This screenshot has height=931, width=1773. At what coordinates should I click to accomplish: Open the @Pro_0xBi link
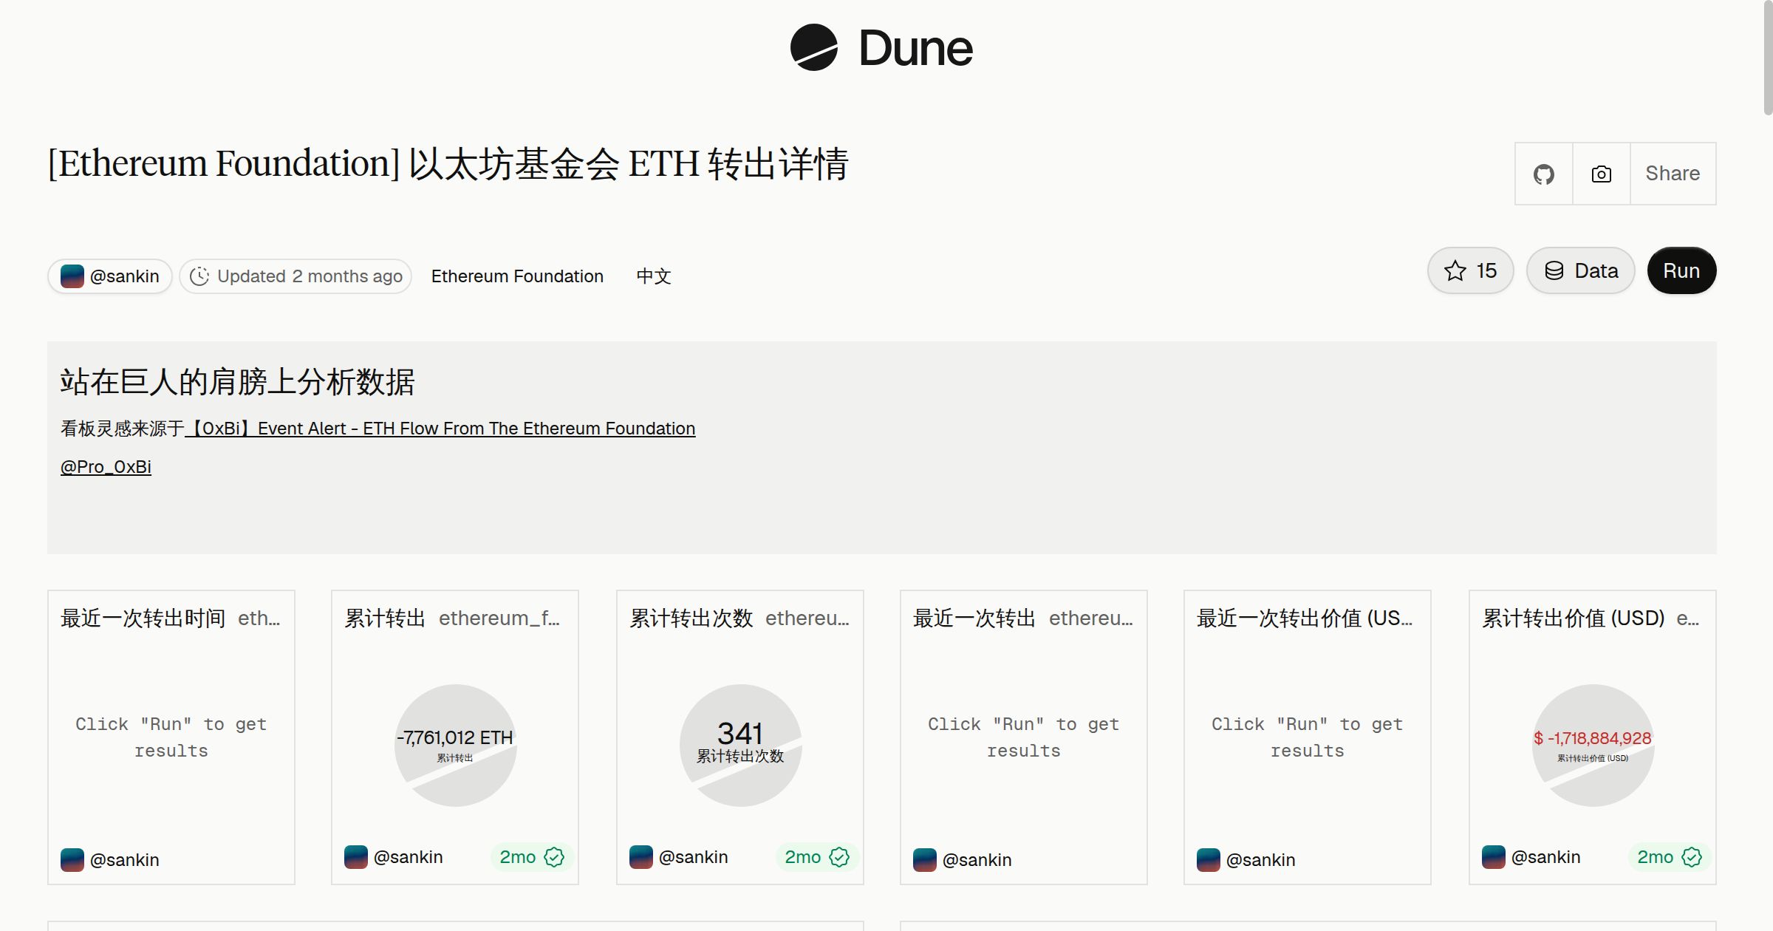click(106, 467)
